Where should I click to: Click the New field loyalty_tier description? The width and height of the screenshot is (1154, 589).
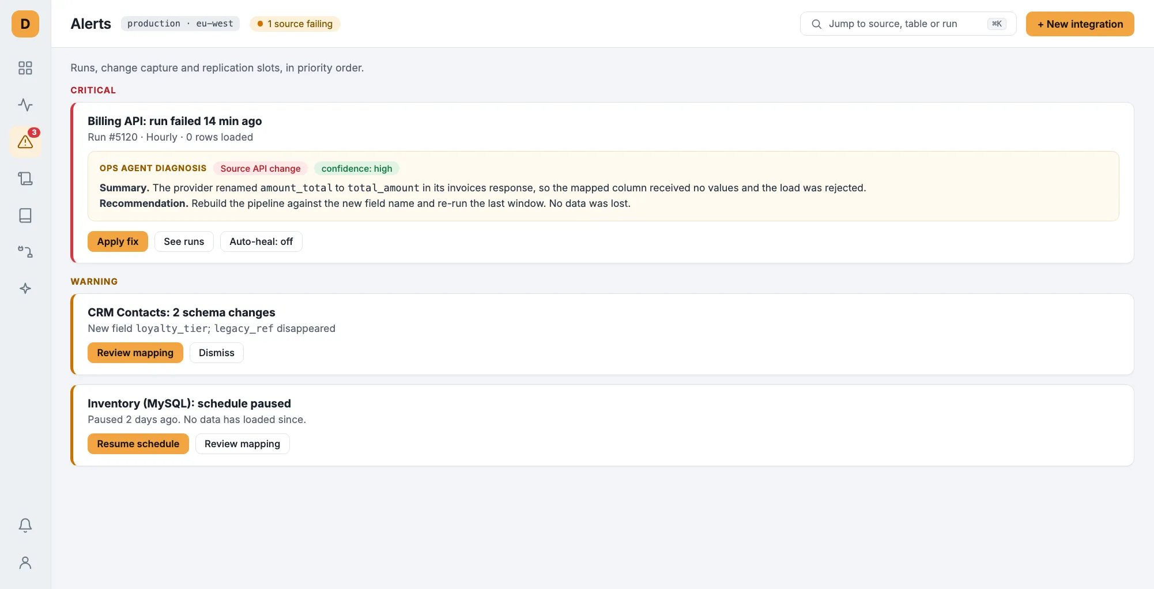(212, 329)
